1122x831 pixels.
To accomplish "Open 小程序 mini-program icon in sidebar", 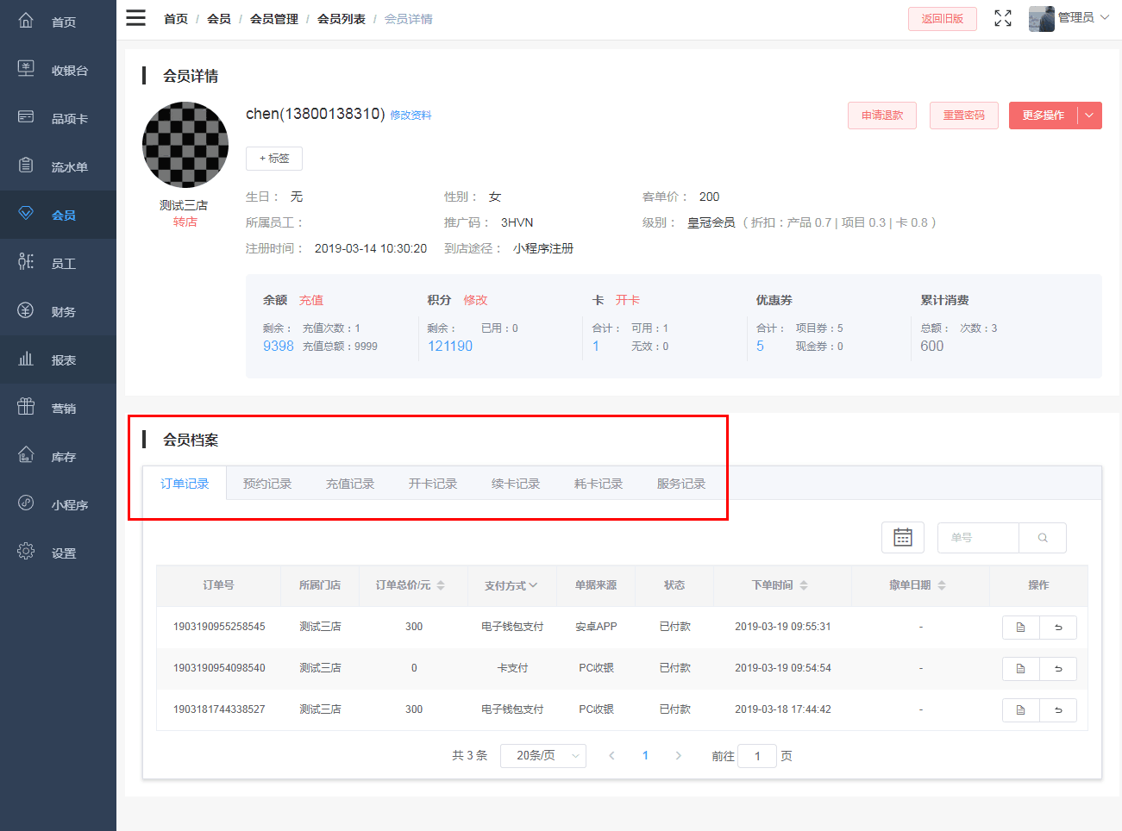I will tap(26, 503).
